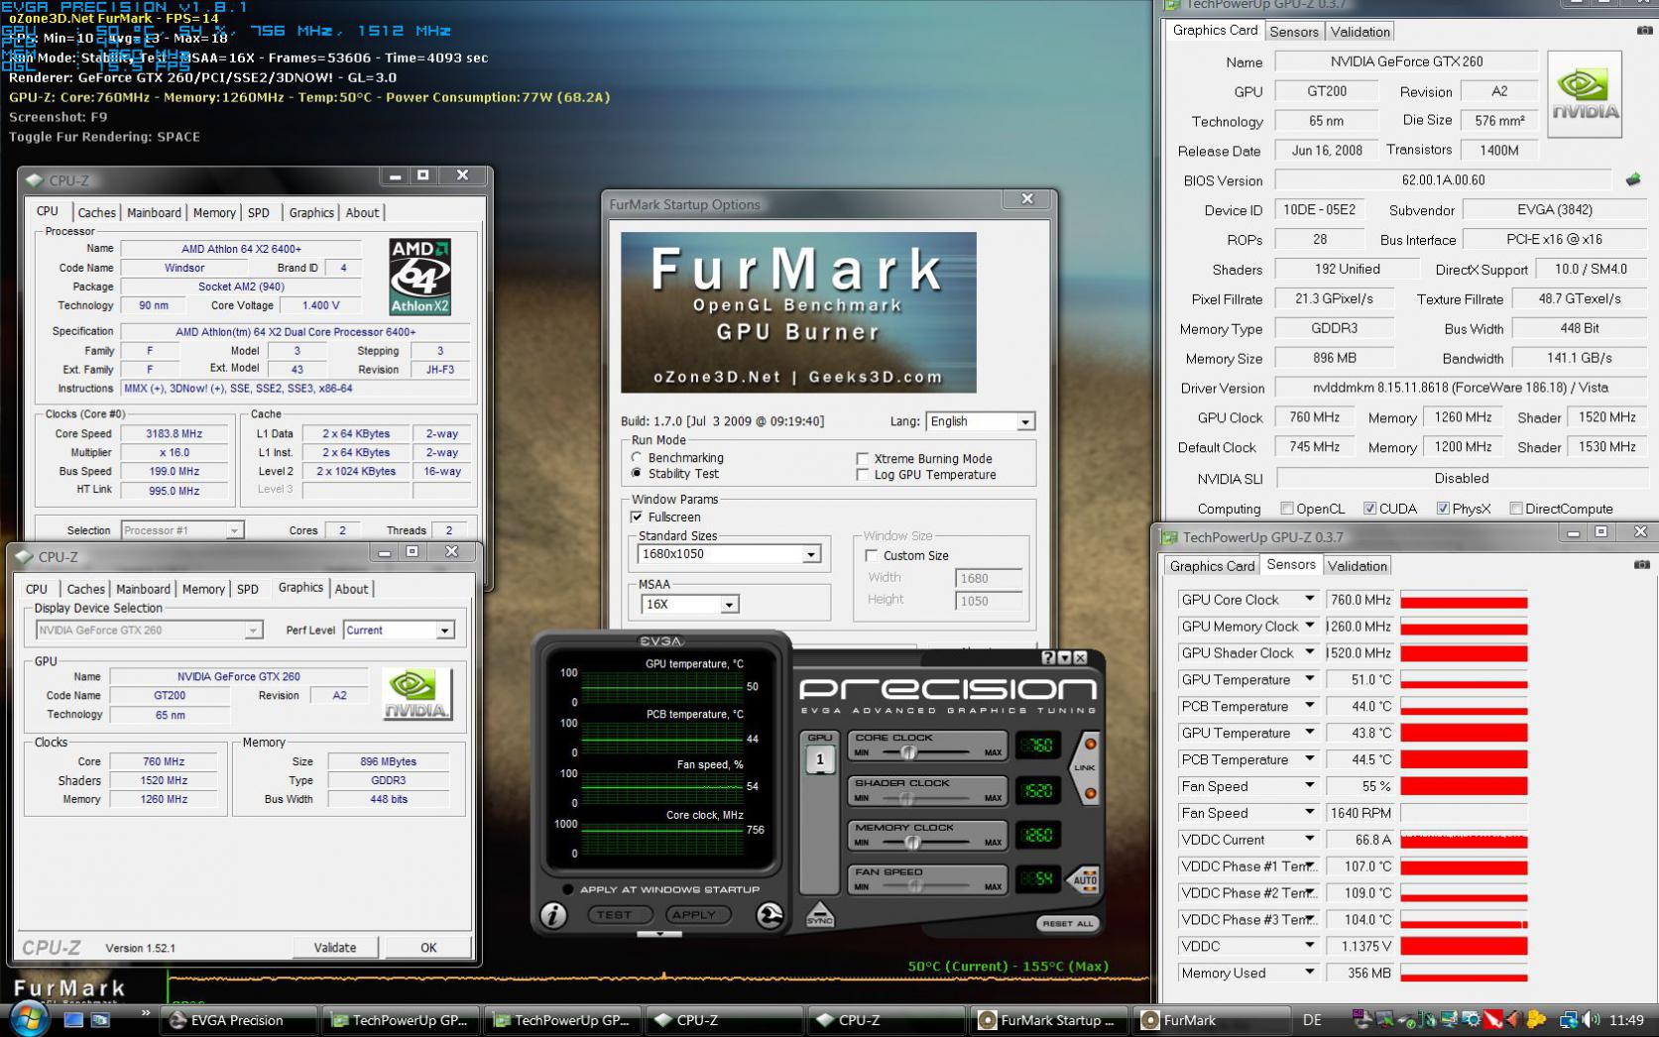This screenshot has height=1037, width=1659.
Task: Click the NVIDIA logo in GPU-Z Graphics Card tab
Action: pyautogui.click(x=1585, y=93)
